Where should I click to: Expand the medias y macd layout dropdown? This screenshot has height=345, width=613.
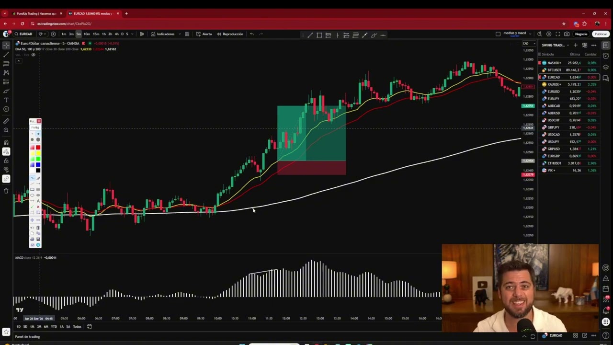530,34
